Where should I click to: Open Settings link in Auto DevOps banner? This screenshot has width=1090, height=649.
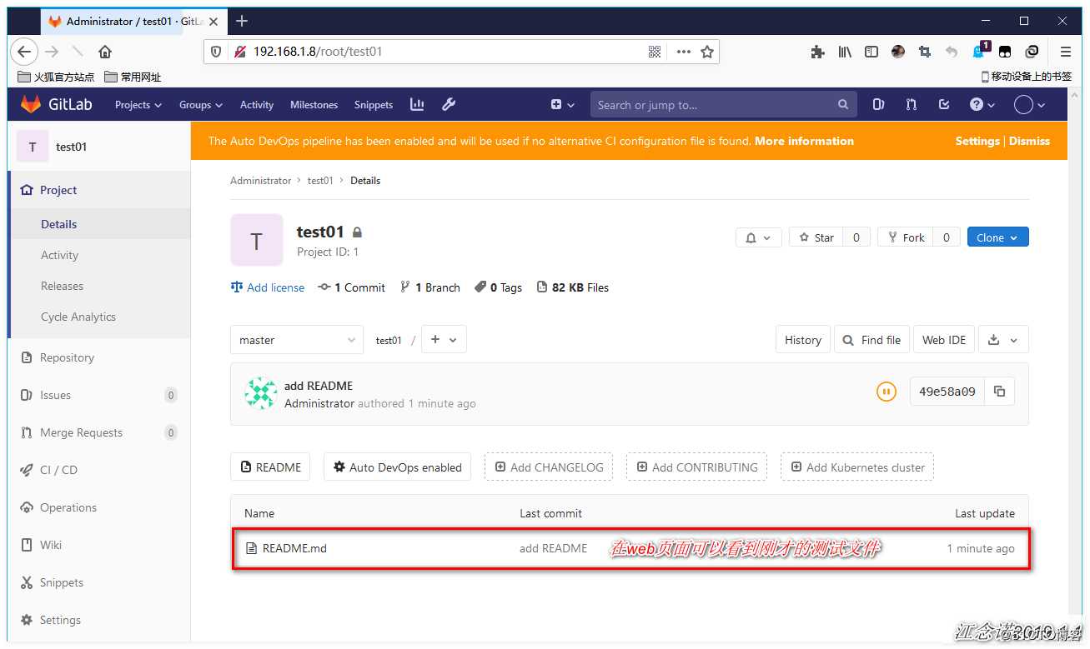pyautogui.click(x=977, y=141)
